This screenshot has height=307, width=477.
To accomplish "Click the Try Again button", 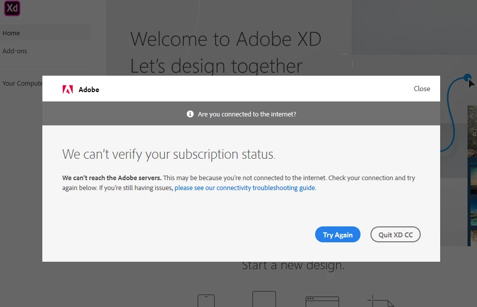I will click(338, 235).
